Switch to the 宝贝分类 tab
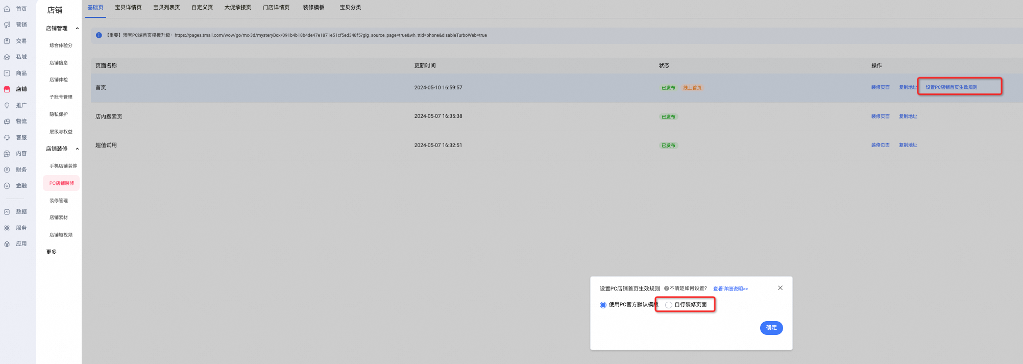The width and height of the screenshot is (1023, 364). (350, 8)
